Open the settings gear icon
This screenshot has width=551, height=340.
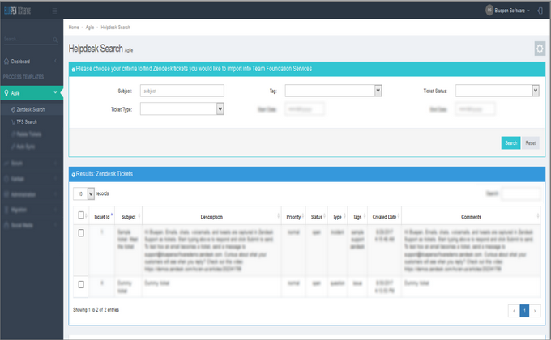click(x=540, y=49)
